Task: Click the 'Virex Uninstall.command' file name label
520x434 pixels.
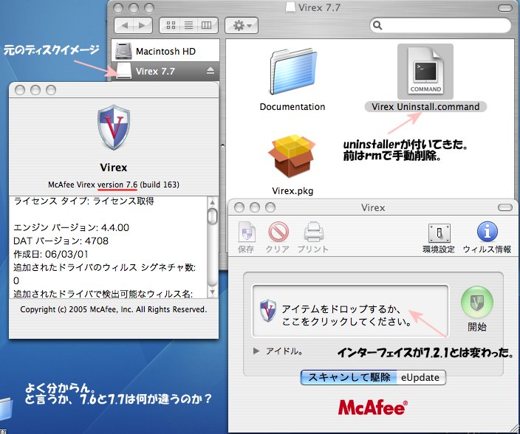Action: [425, 107]
